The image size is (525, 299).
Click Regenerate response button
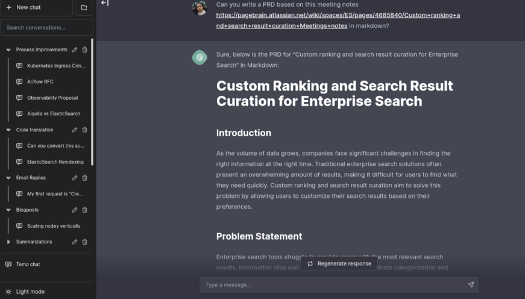click(x=339, y=263)
